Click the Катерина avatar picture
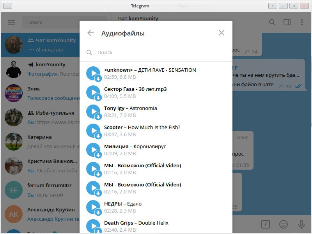This screenshot has width=312, height=234. [14, 142]
